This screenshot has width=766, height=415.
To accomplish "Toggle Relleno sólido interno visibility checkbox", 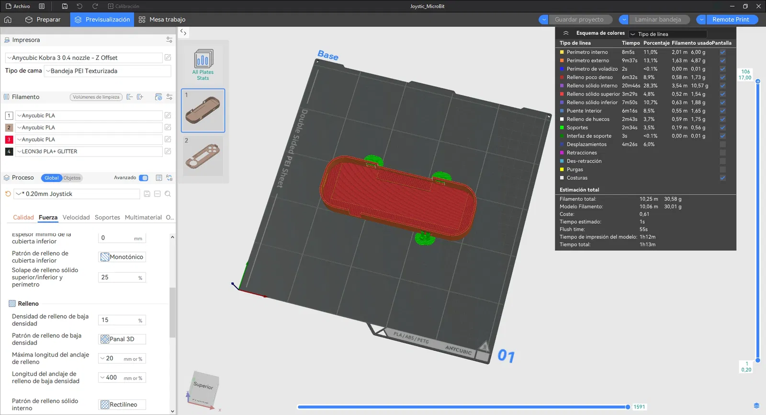I will 722,86.
